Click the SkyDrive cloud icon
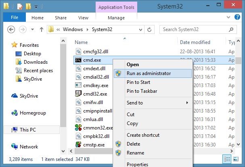245x167 pixels. [x=15, y=96]
